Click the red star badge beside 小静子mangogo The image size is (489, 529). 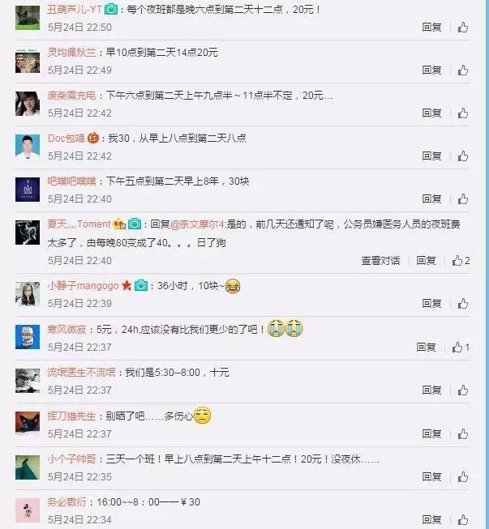127,286
